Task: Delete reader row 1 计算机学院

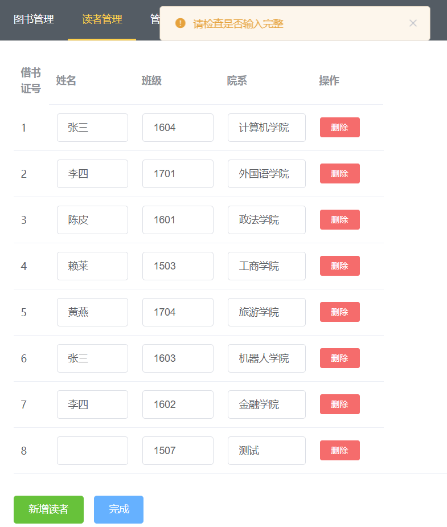Action: 339,128
